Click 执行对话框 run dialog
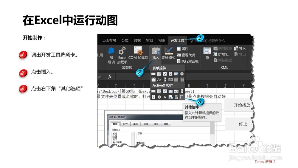 coord(187,61)
